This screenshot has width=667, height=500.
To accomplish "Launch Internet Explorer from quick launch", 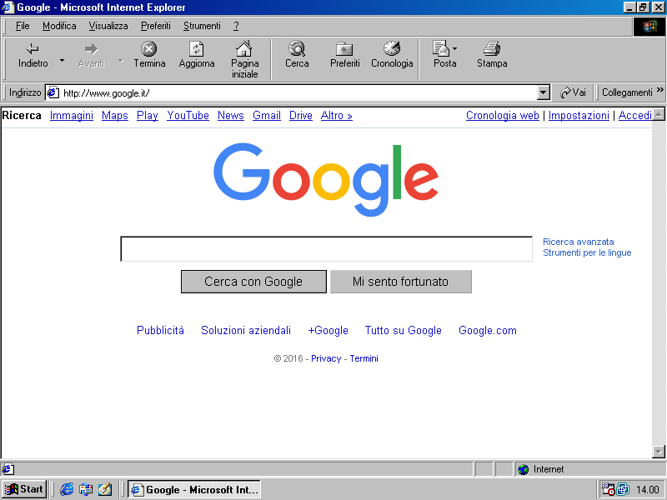I will [x=67, y=489].
